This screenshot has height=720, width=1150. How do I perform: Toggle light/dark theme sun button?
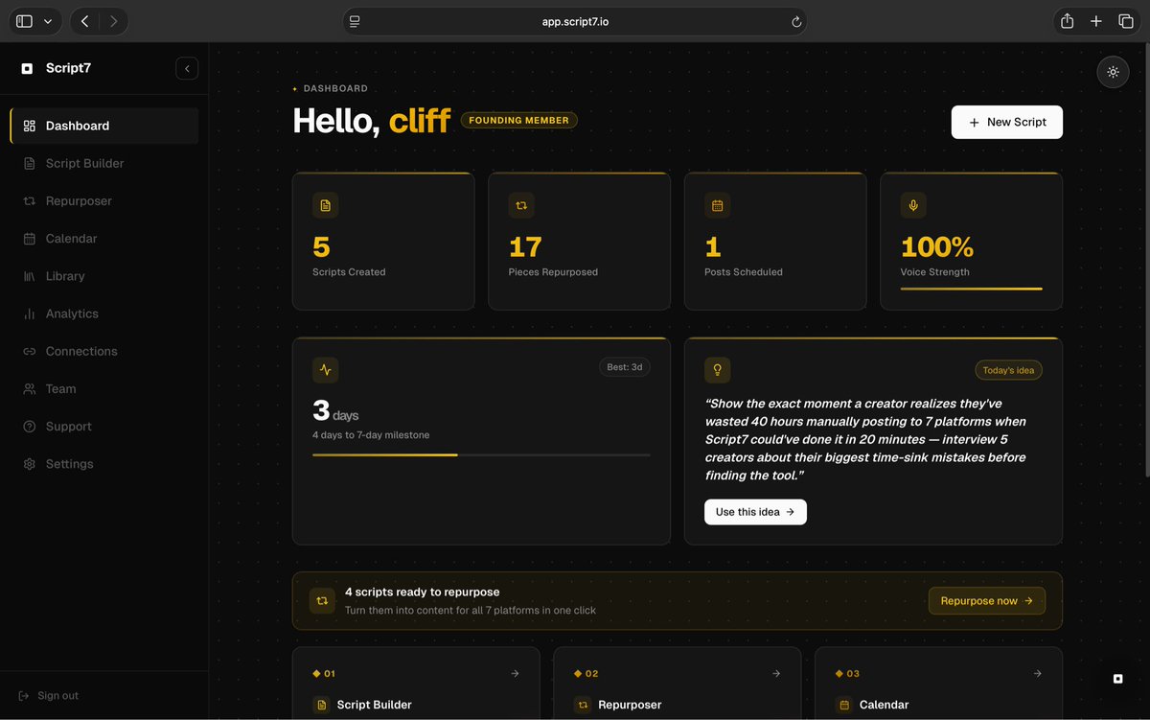pos(1113,72)
